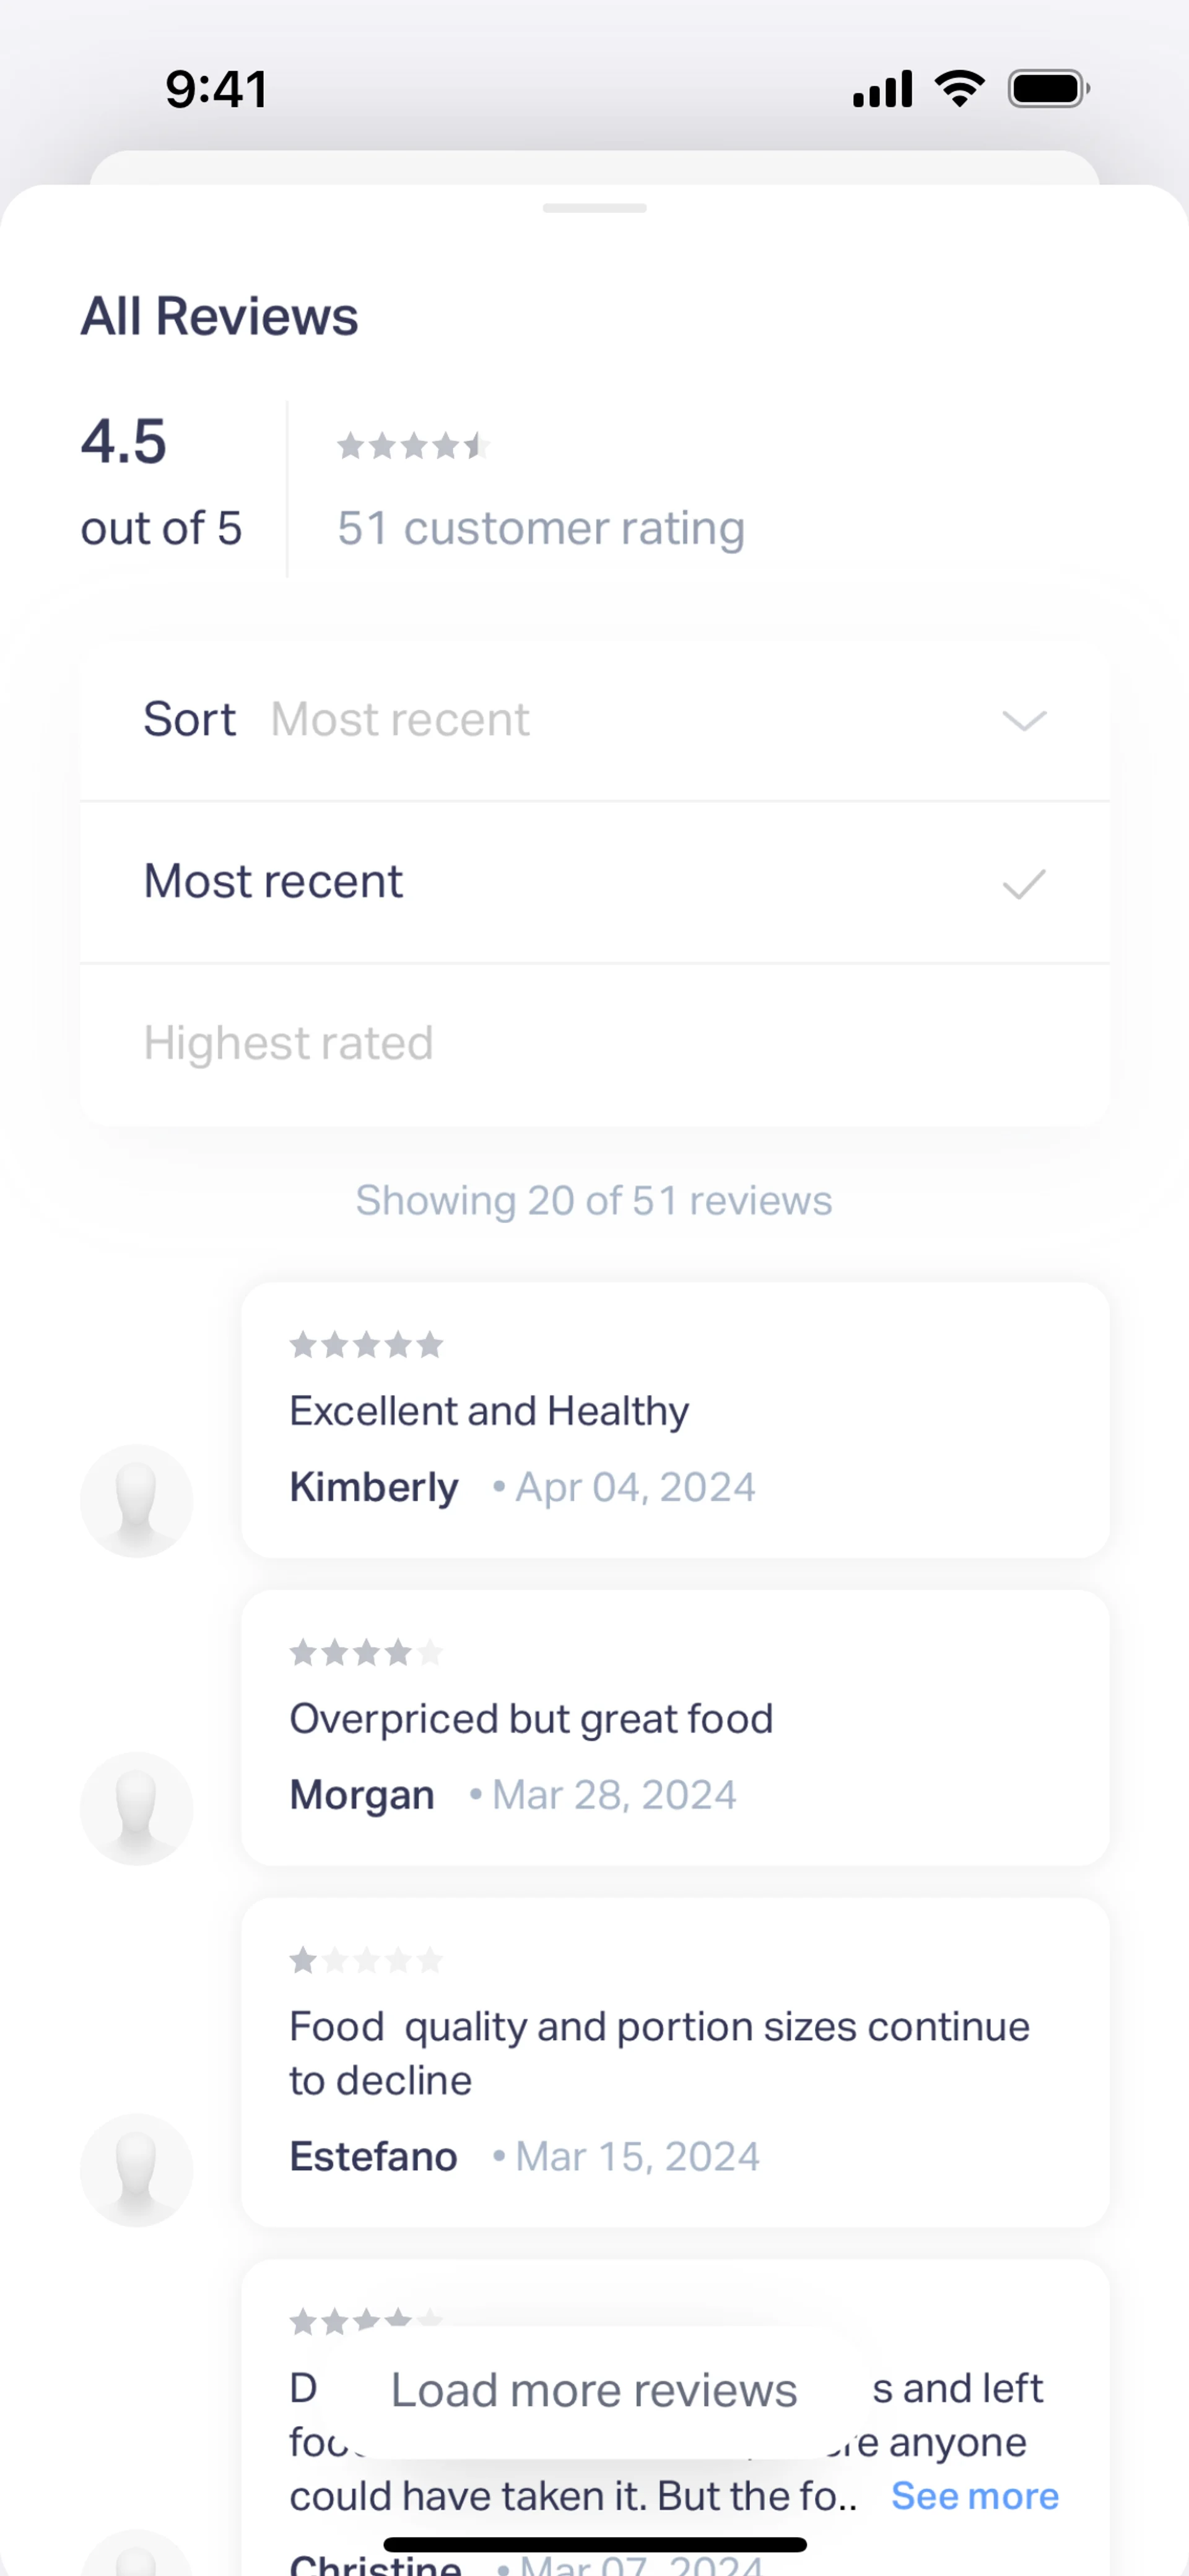
Task: Open the Overpriced but great food review
Action: (x=674, y=1727)
